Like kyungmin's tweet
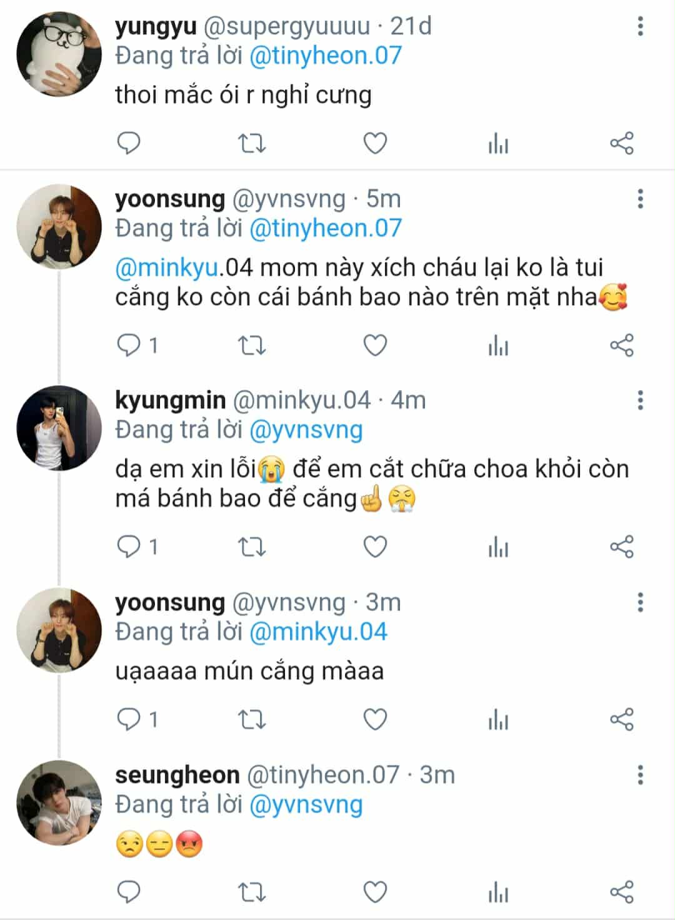The image size is (675, 920). click(x=375, y=547)
